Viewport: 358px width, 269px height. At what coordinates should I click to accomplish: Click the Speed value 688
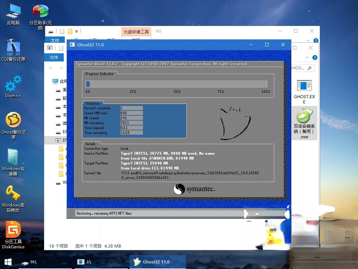click(131, 113)
